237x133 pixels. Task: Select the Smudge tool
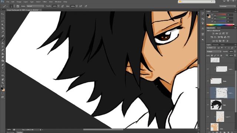(x=3, y=58)
